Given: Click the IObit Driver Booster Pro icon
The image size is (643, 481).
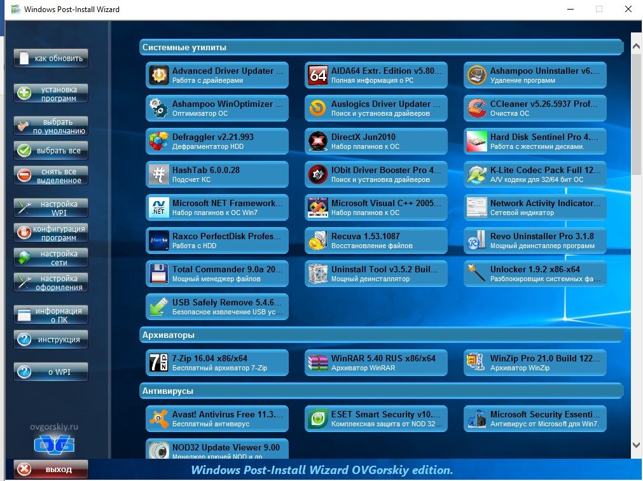Looking at the screenshot, I should (x=318, y=175).
